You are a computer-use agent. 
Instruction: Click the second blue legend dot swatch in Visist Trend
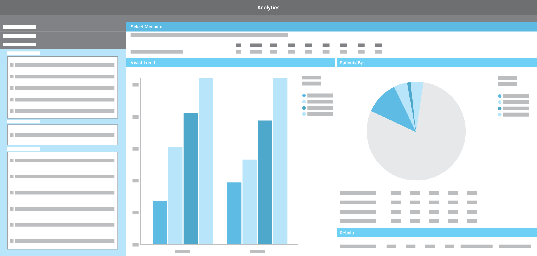pyautogui.click(x=304, y=102)
